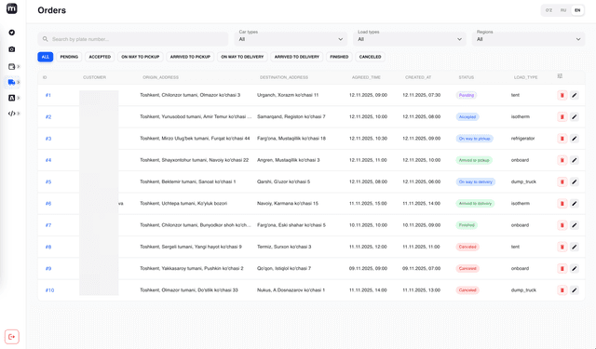Viewport: 596px width, 349px height.
Task: Edit order #5 with pencil icon
Action: pyautogui.click(x=575, y=181)
